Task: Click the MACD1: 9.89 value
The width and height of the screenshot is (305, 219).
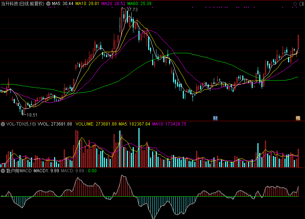Action: (x=46, y=171)
